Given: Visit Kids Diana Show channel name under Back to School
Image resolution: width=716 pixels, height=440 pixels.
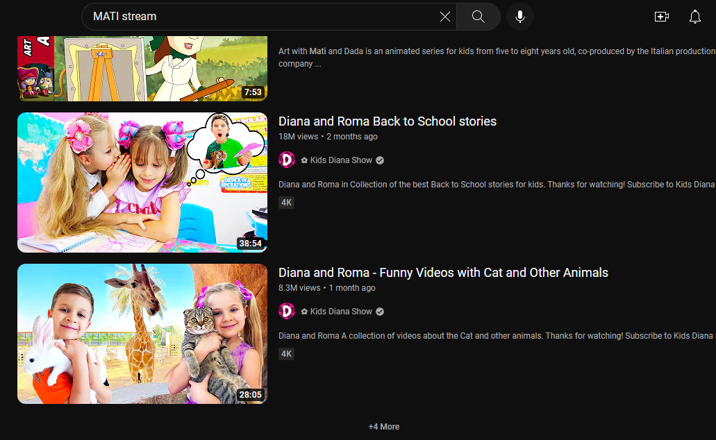Looking at the screenshot, I should click(x=337, y=160).
